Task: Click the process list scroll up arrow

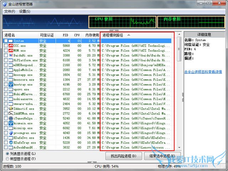Action: coord(179,34)
